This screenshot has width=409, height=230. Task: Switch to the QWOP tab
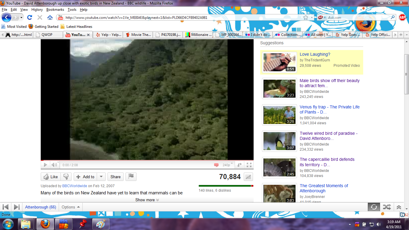(x=48, y=35)
